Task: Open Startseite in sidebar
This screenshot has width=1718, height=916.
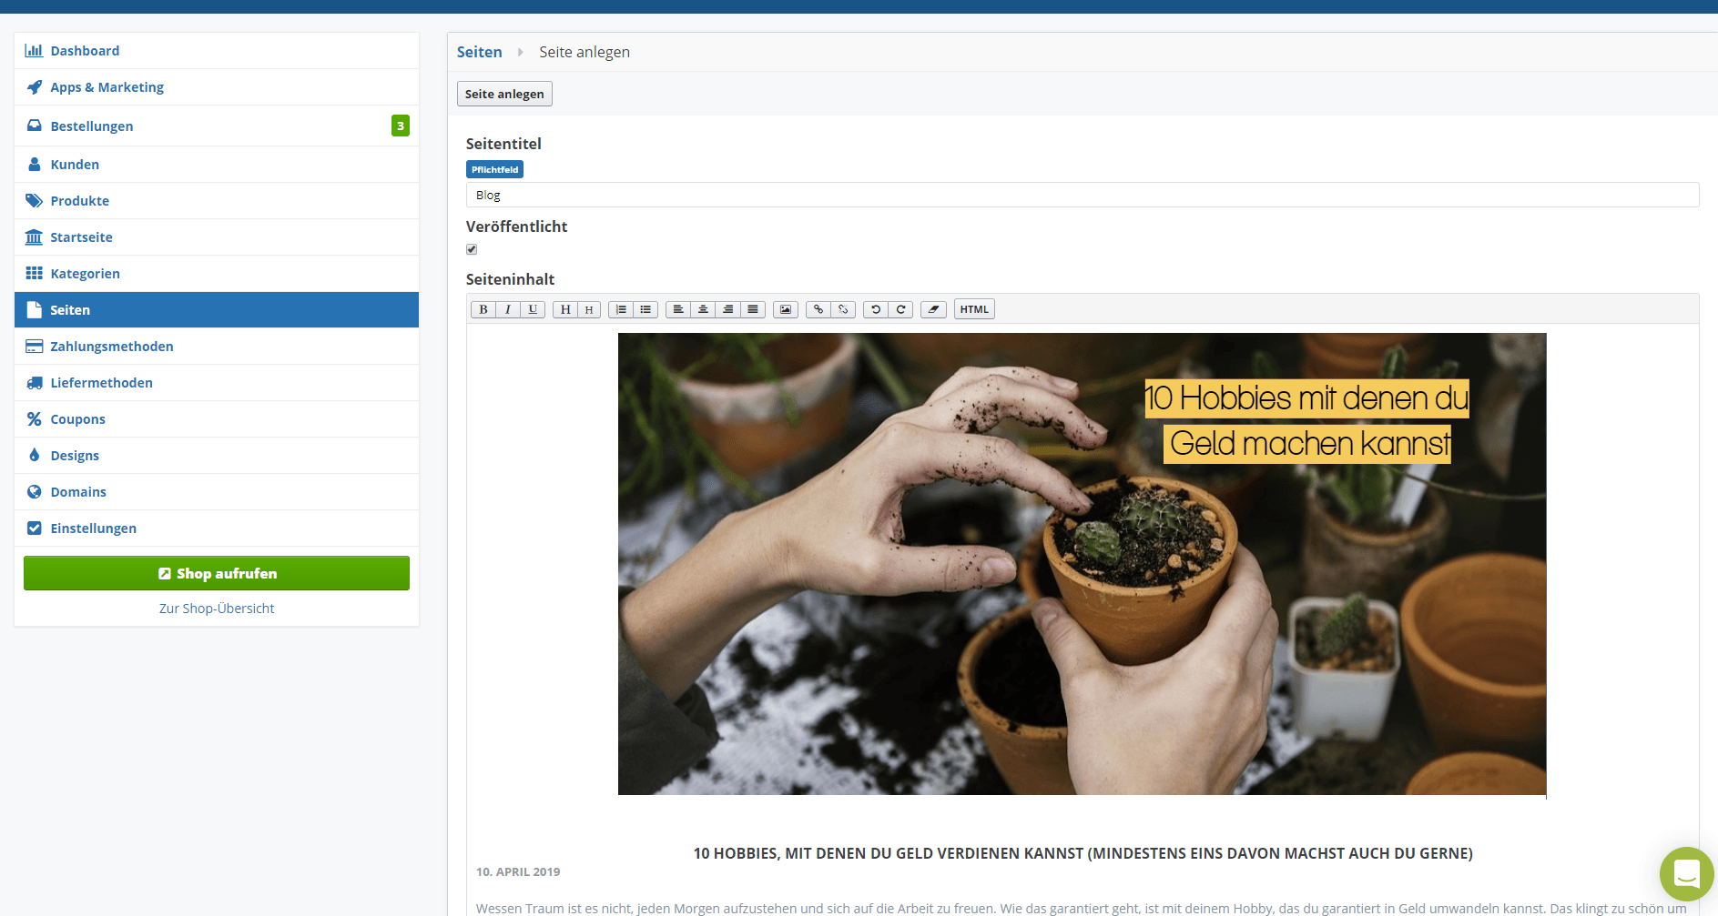Action: pyautogui.click(x=217, y=237)
